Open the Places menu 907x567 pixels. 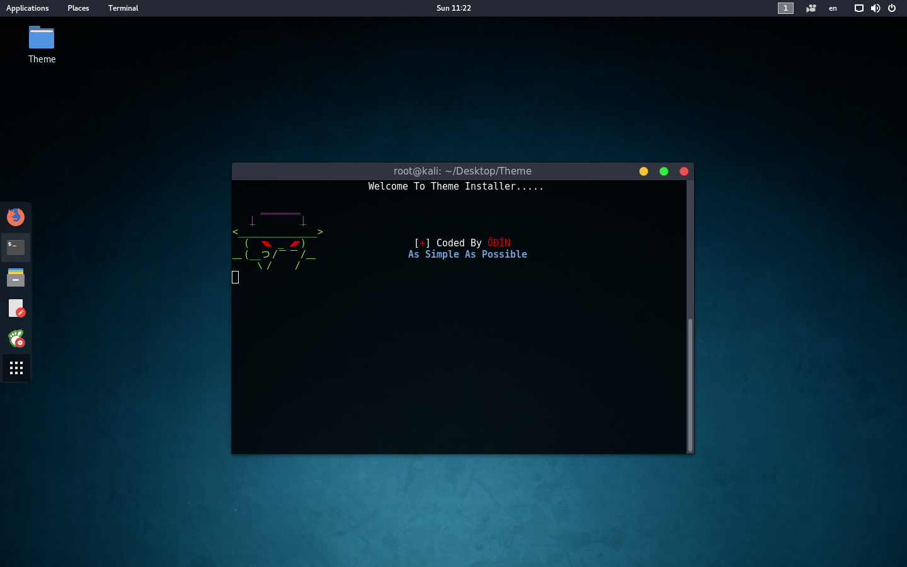click(x=78, y=8)
